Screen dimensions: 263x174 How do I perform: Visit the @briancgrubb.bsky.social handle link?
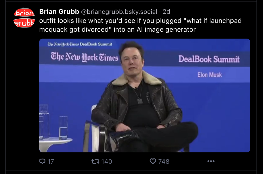[x=119, y=12]
